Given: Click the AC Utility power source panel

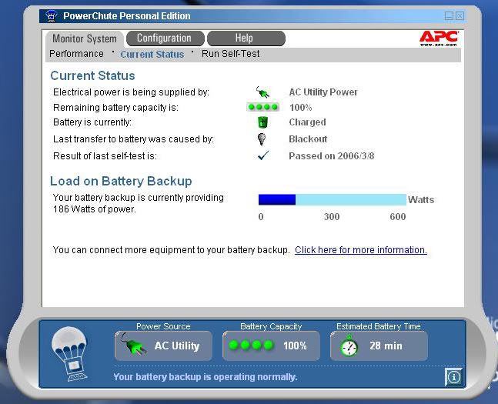Looking at the screenshot, I should (164, 346).
